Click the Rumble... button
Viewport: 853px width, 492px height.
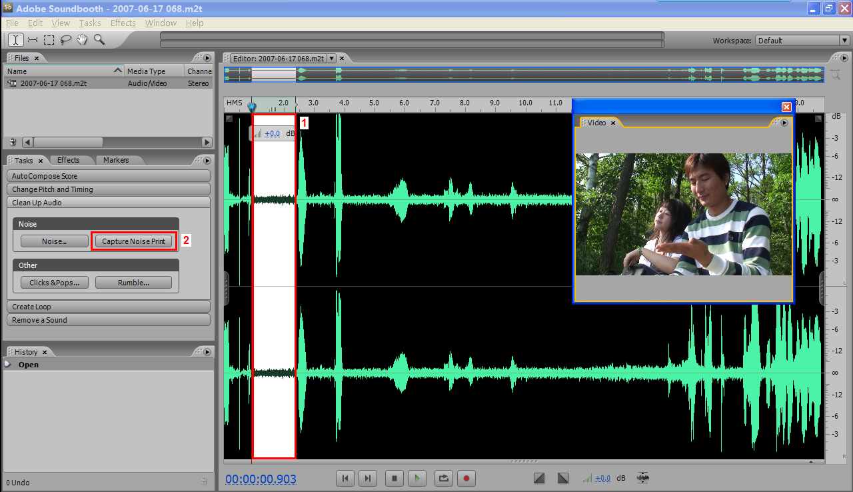tap(133, 283)
